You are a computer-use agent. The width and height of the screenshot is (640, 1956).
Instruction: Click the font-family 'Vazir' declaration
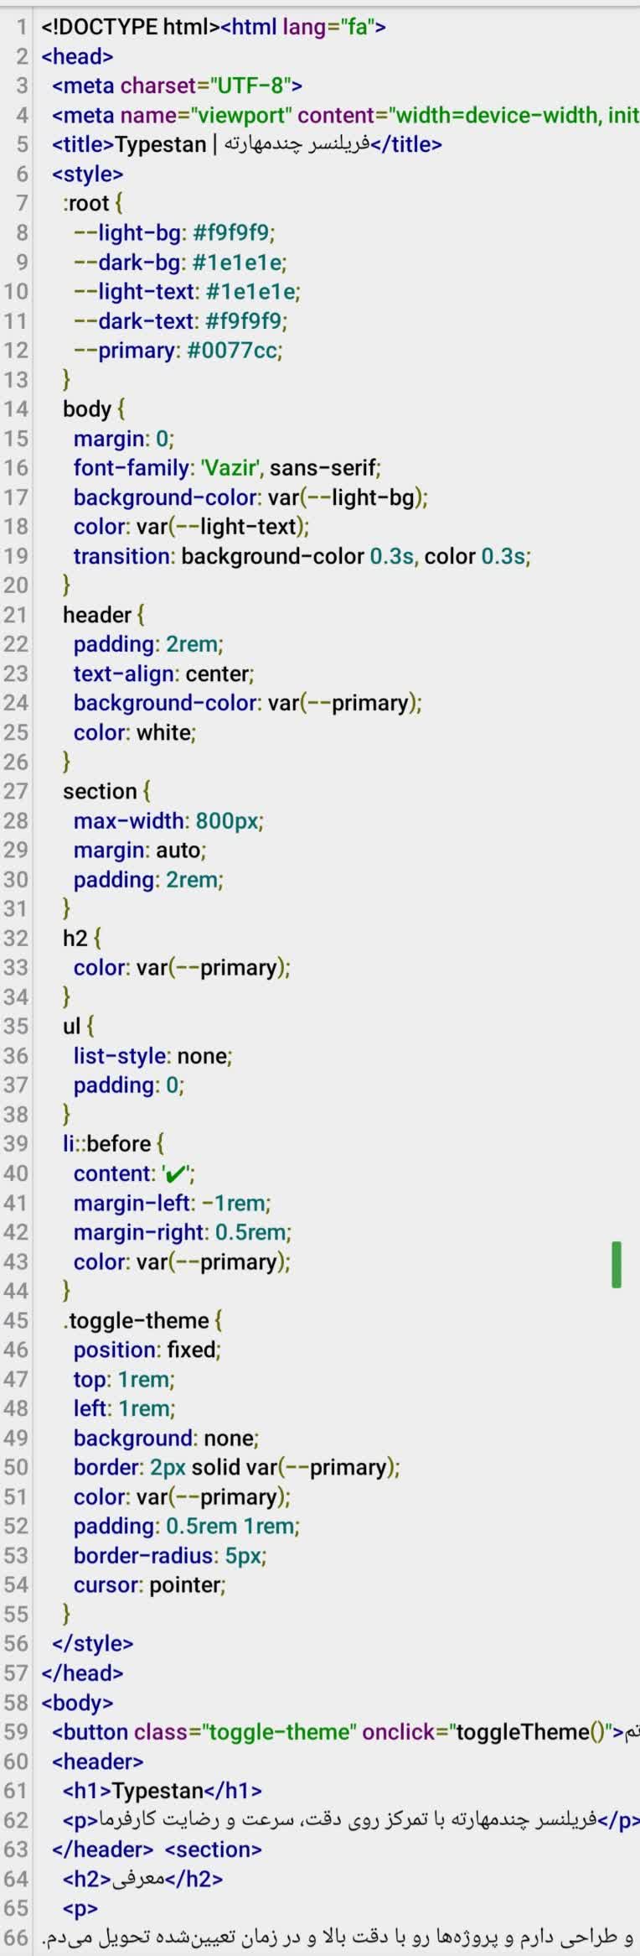(227, 468)
